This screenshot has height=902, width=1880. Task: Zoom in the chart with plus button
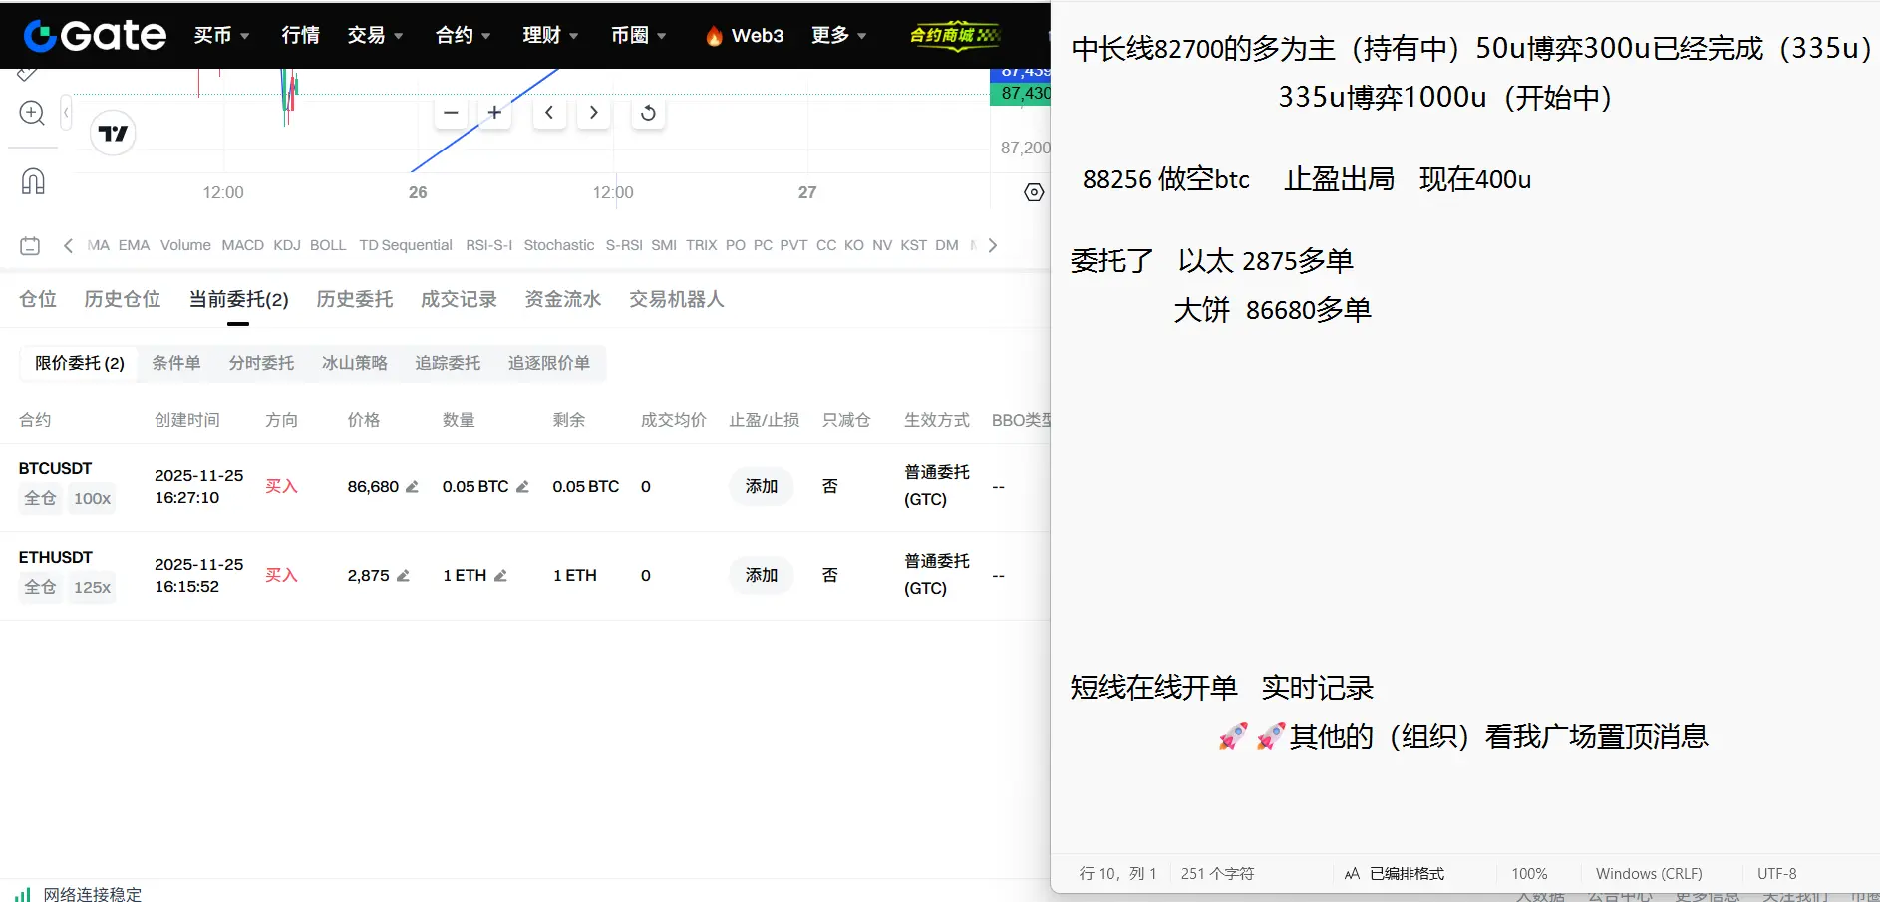494,113
